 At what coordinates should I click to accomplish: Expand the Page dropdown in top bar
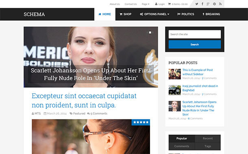point(146,4)
